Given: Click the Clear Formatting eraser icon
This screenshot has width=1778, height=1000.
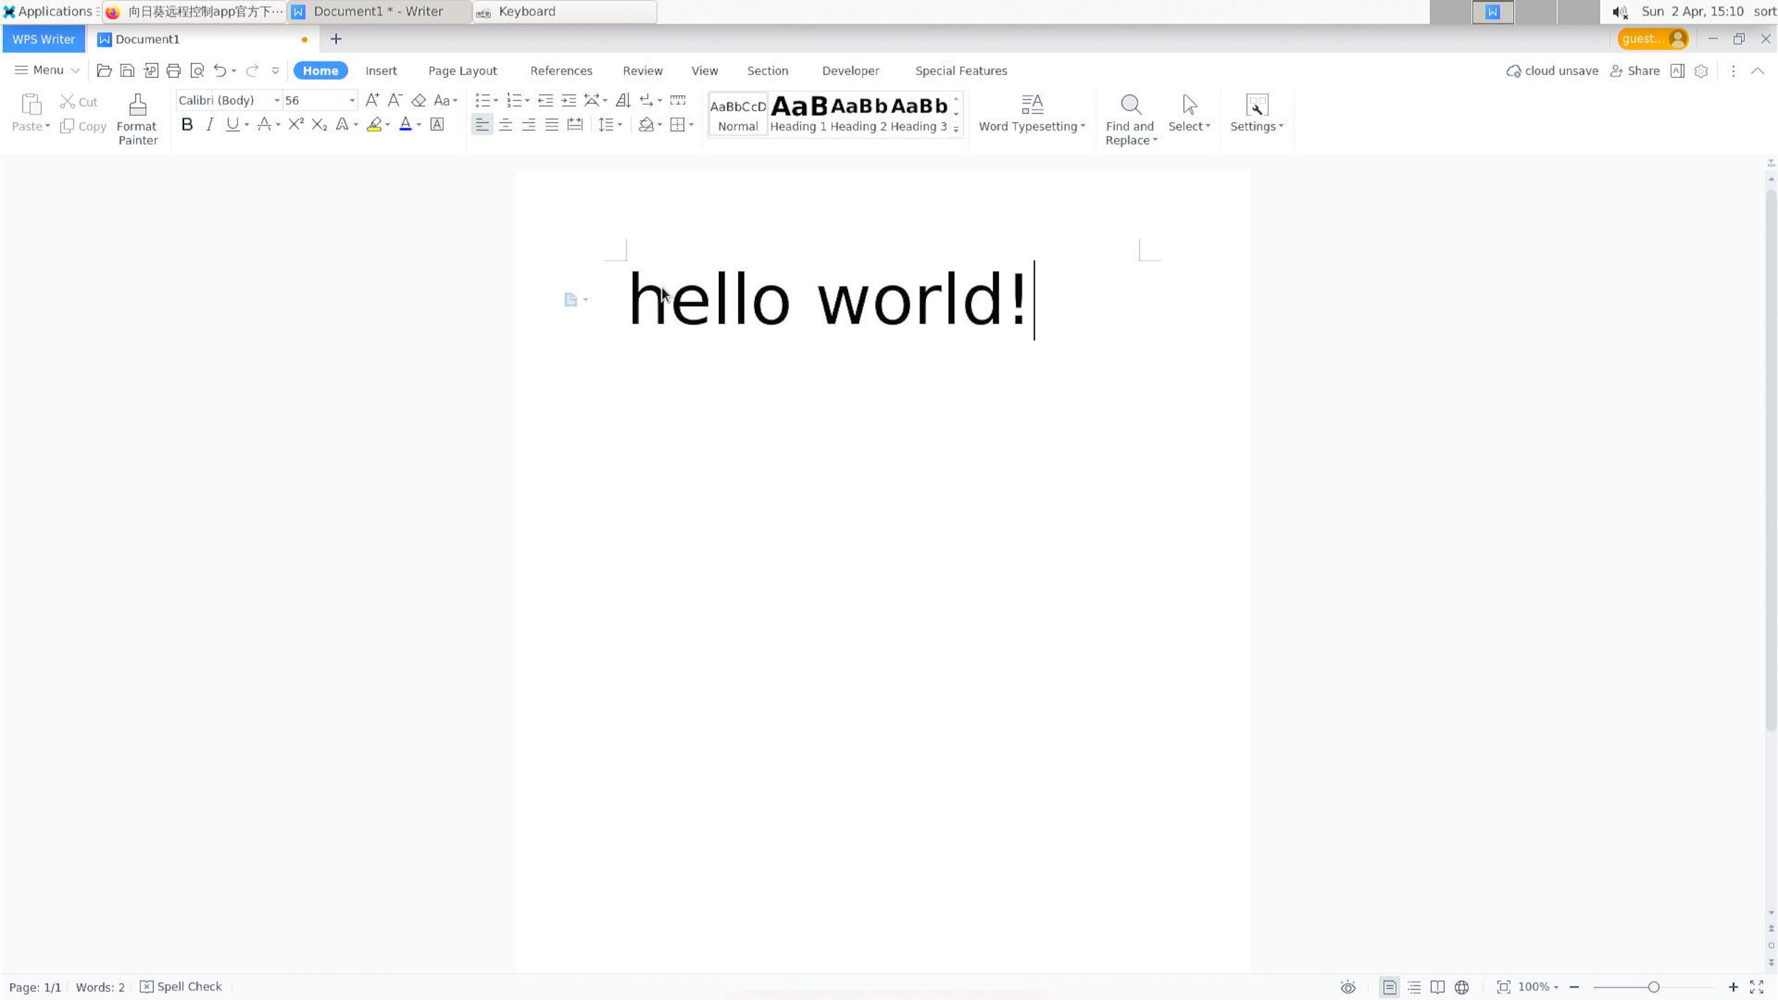Looking at the screenshot, I should [x=418, y=101].
